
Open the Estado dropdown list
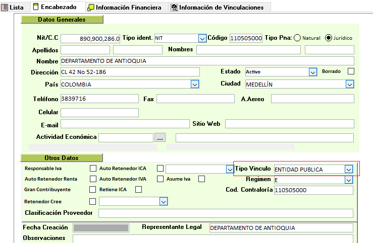coord(312,72)
